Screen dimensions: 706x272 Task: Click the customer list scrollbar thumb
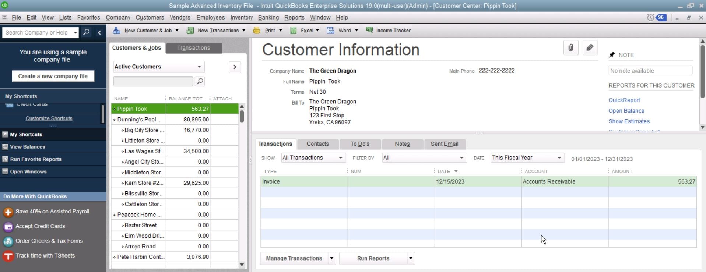pyautogui.click(x=242, y=116)
